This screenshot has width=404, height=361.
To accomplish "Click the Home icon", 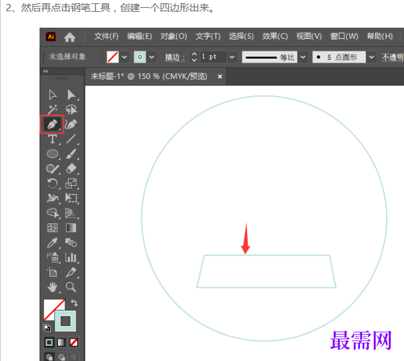I will click(x=70, y=37).
